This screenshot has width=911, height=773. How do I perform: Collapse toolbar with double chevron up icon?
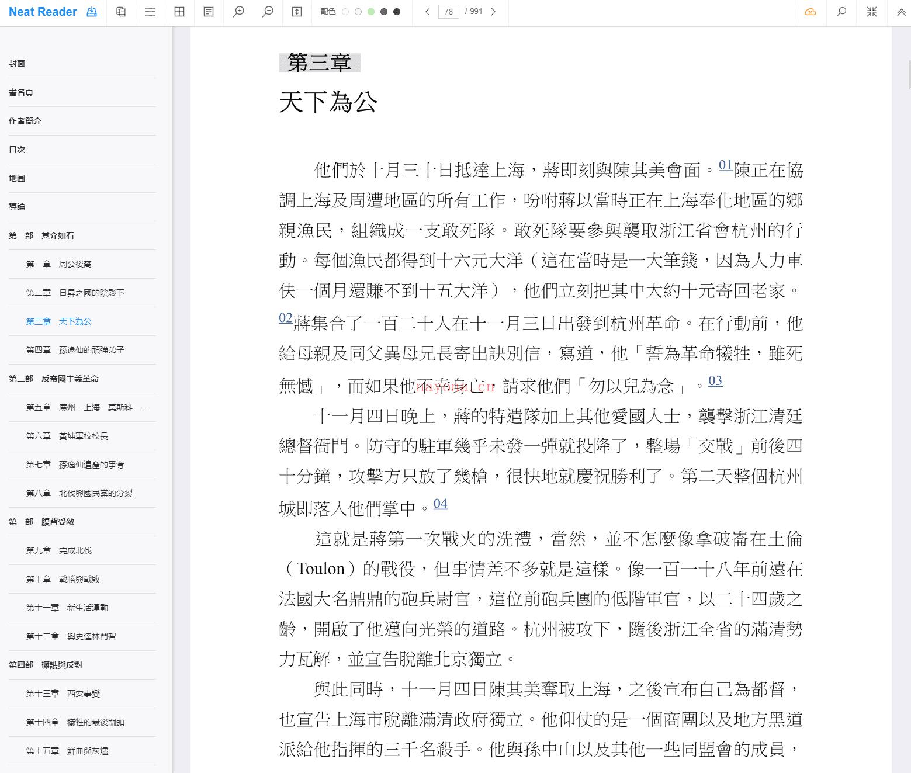coord(901,12)
